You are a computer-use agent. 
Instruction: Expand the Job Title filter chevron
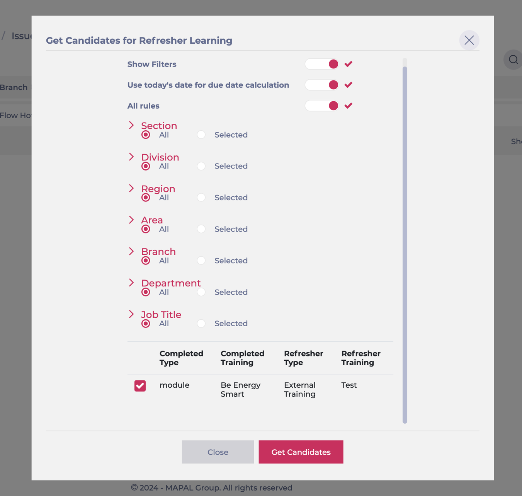(131, 314)
